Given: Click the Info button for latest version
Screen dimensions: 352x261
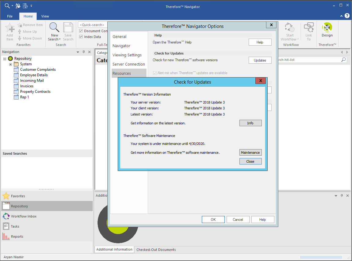Looking at the screenshot, I should click(250, 123).
